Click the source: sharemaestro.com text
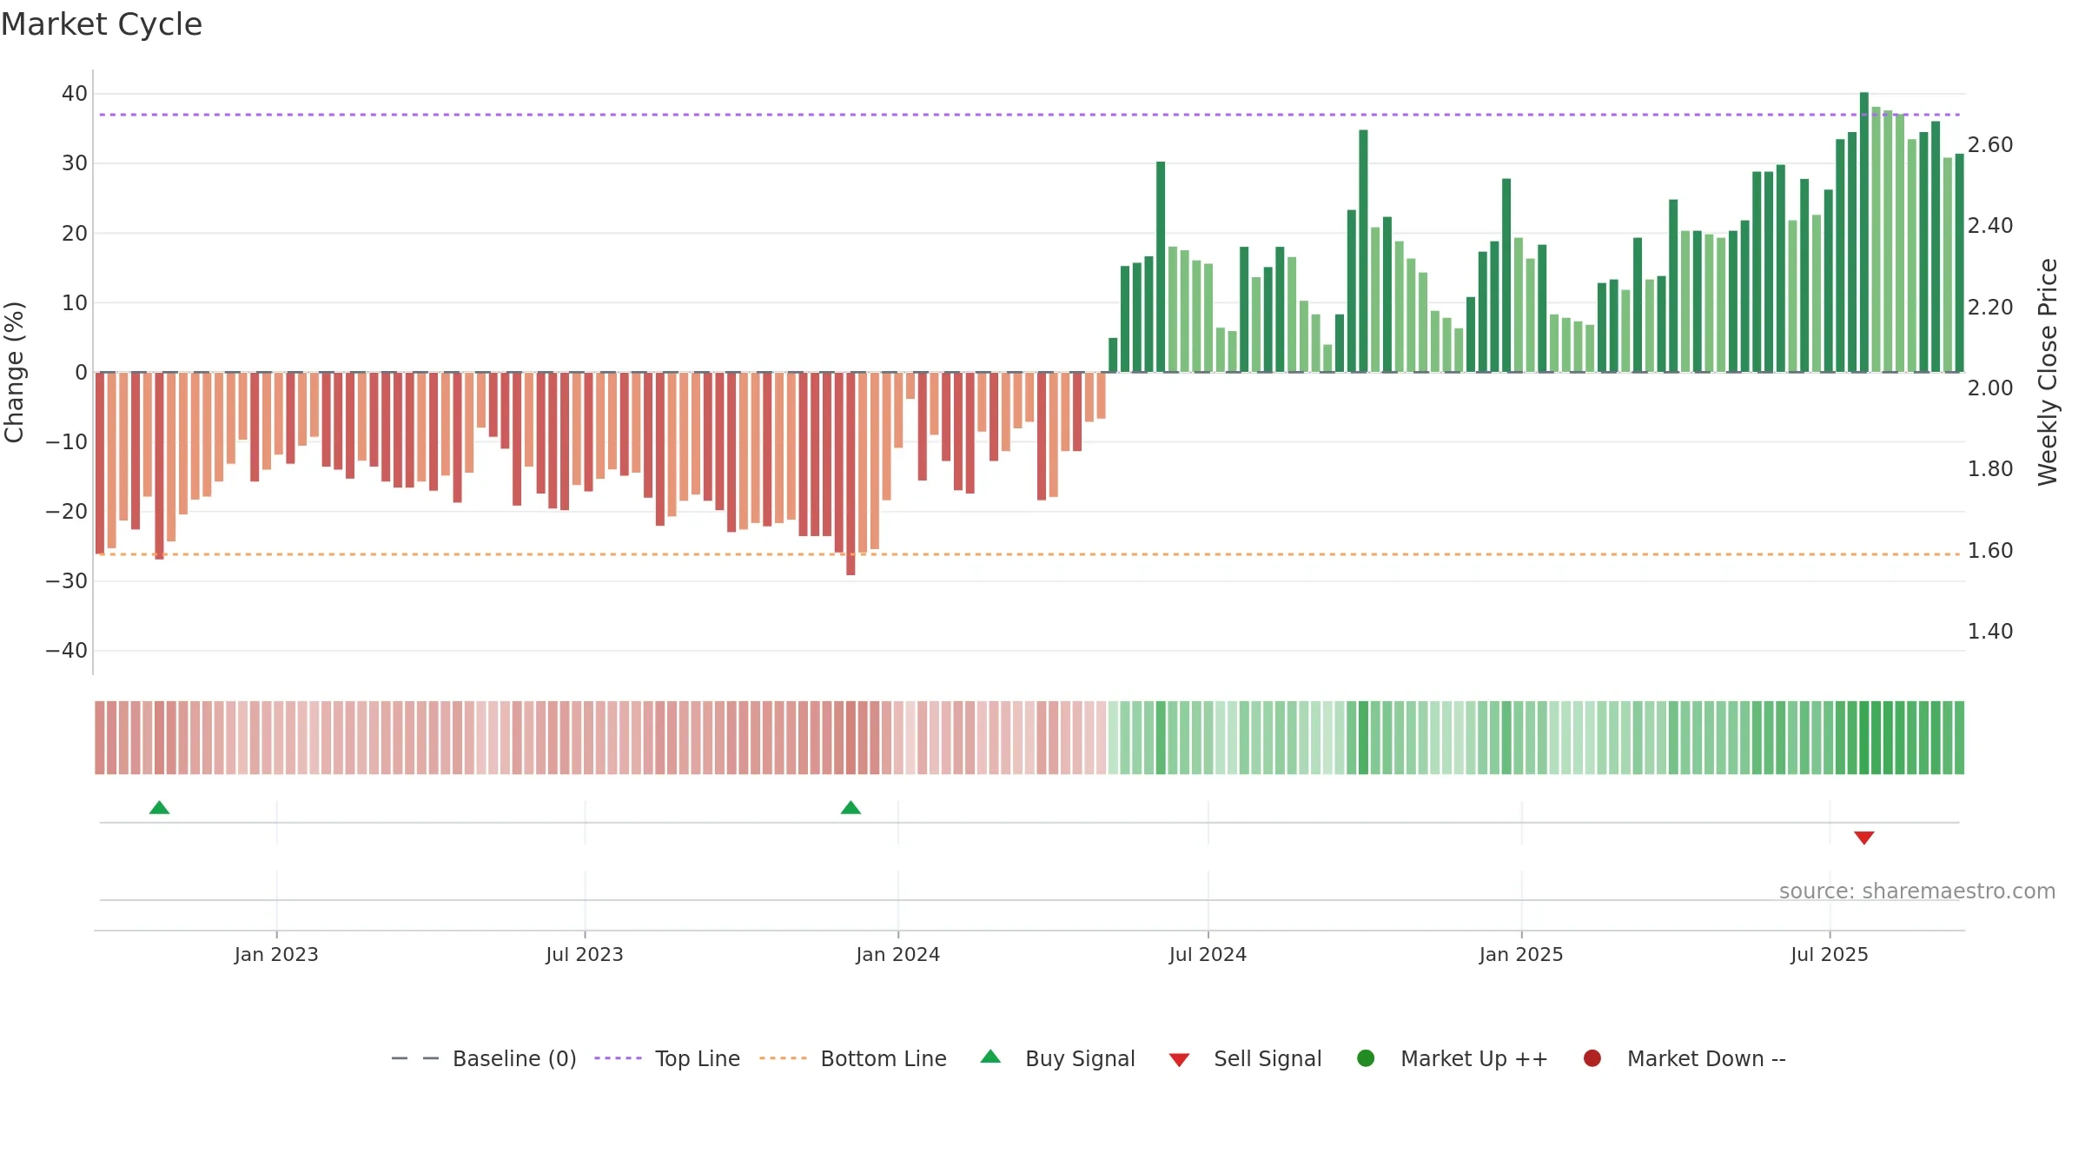 (1917, 891)
